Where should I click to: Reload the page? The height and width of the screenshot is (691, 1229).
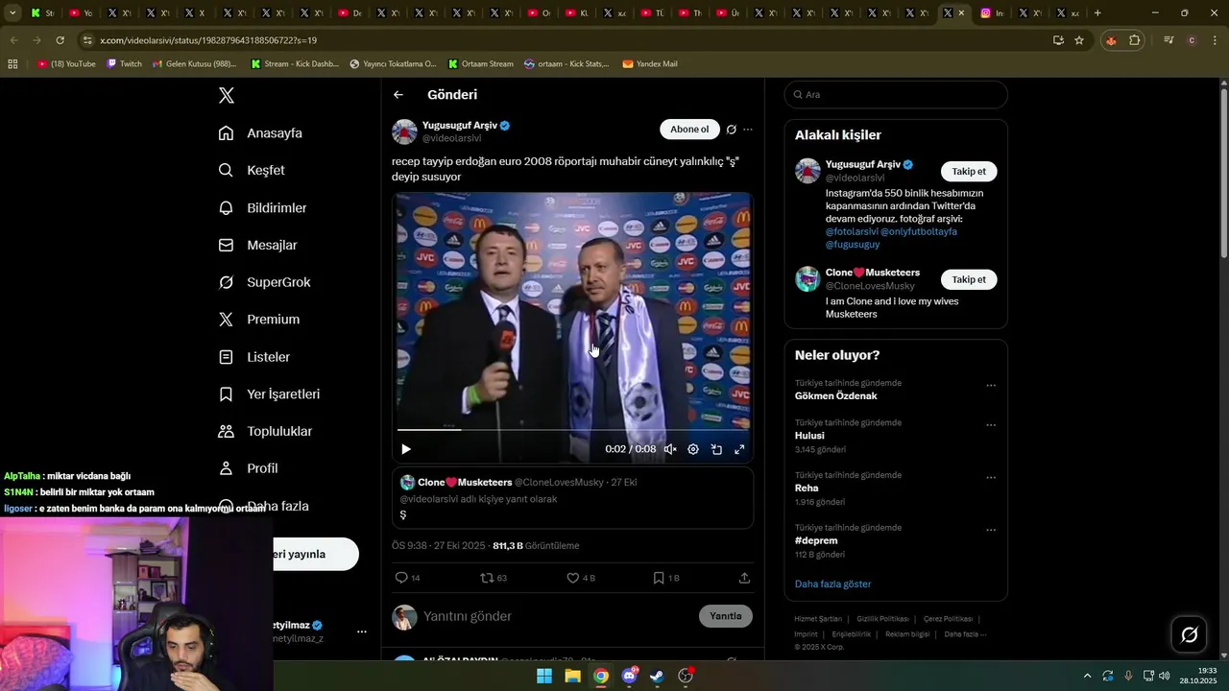pyautogui.click(x=60, y=40)
